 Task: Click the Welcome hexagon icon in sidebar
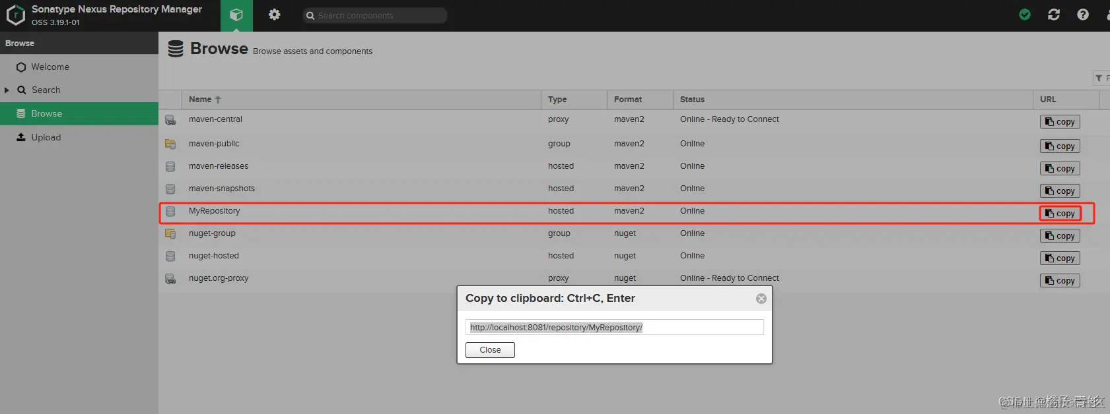click(x=21, y=67)
